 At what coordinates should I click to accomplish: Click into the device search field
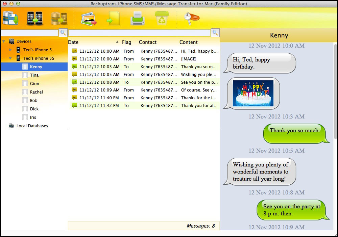(x=29, y=33)
